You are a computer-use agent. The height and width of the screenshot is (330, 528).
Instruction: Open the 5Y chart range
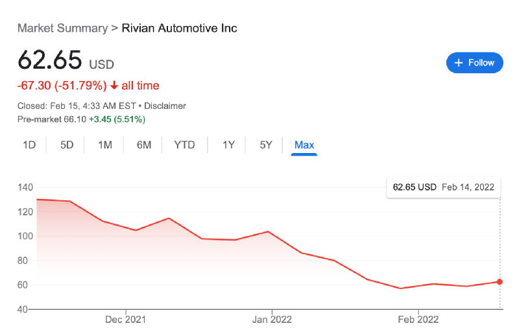tap(266, 145)
